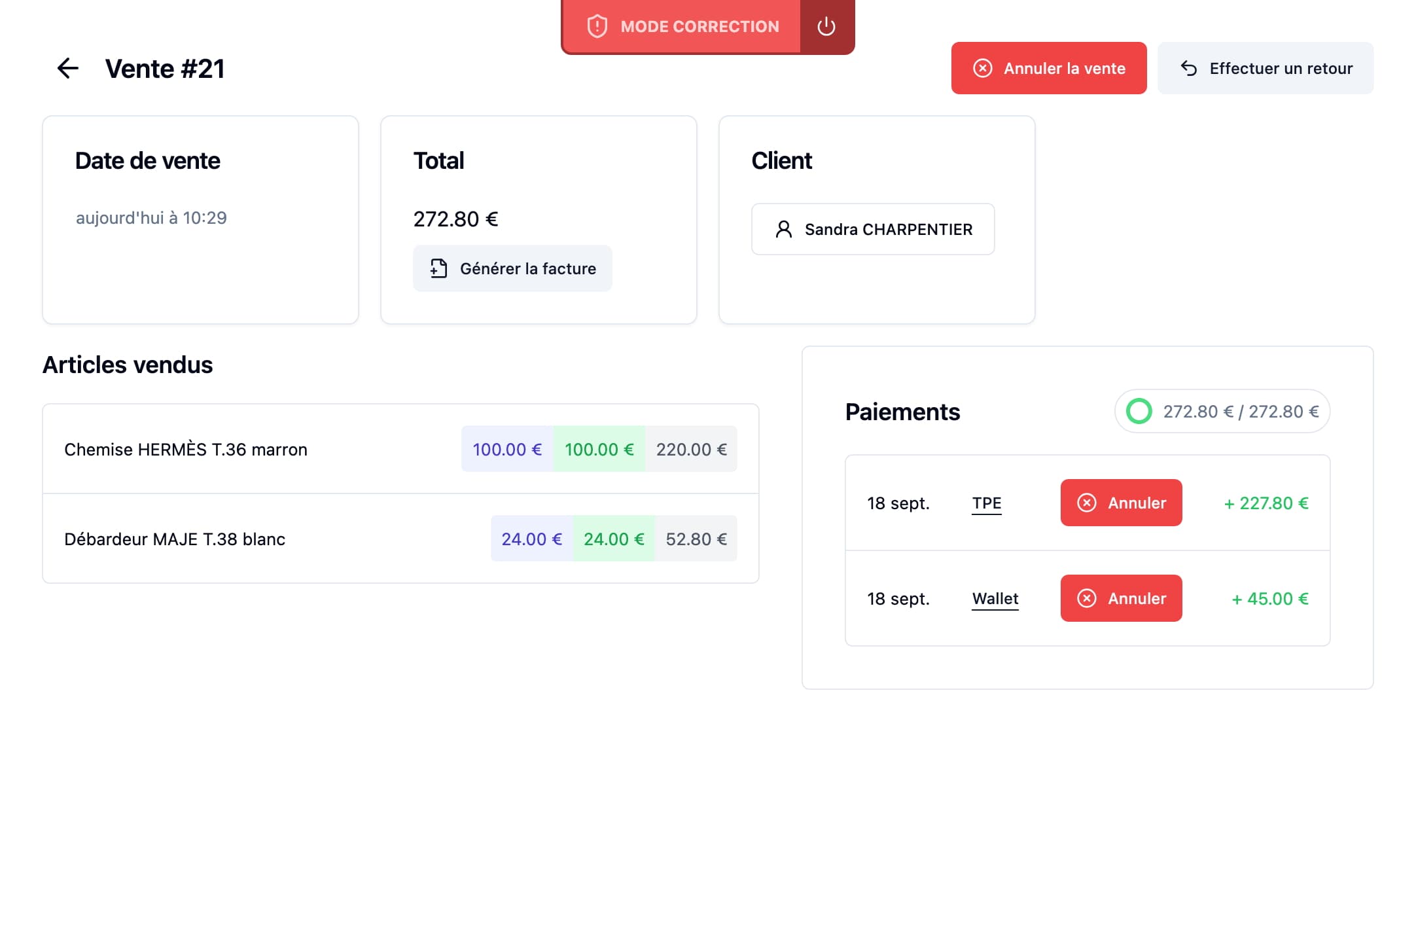Turn off correction mode with power icon
1416x949 pixels.
[x=826, y=26]
